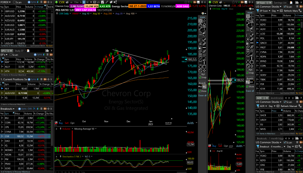This screenshot has width=303, height=173.
Task: Click the color wheel icon atop main chart
Action: pyautogui.click(x=203, y=13)
